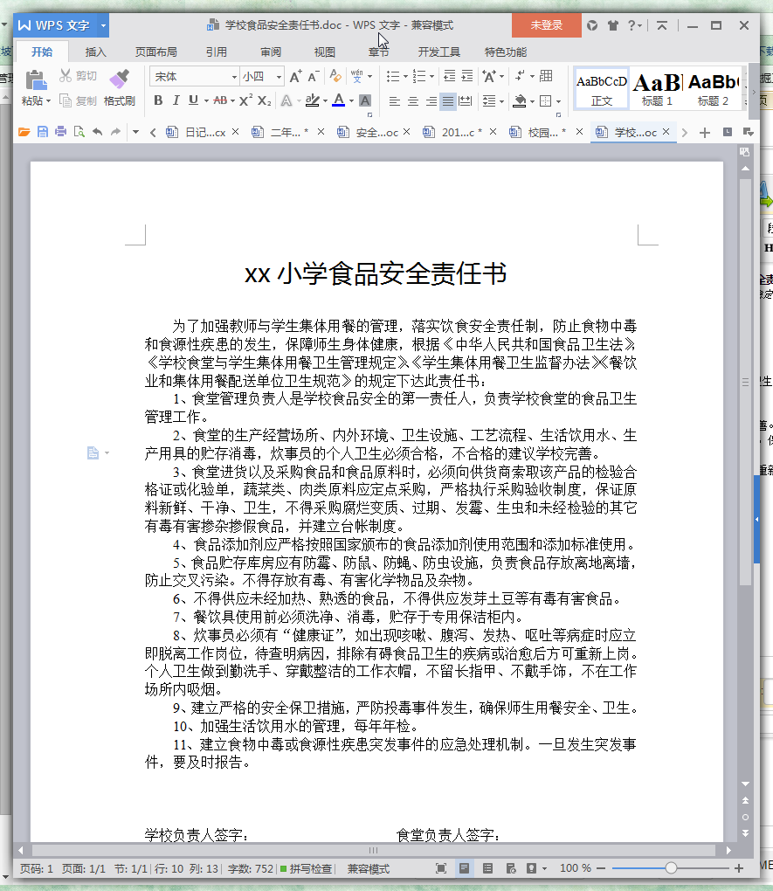
Task: Increase font size with A+ icon
Action: [x=295, y=76]
